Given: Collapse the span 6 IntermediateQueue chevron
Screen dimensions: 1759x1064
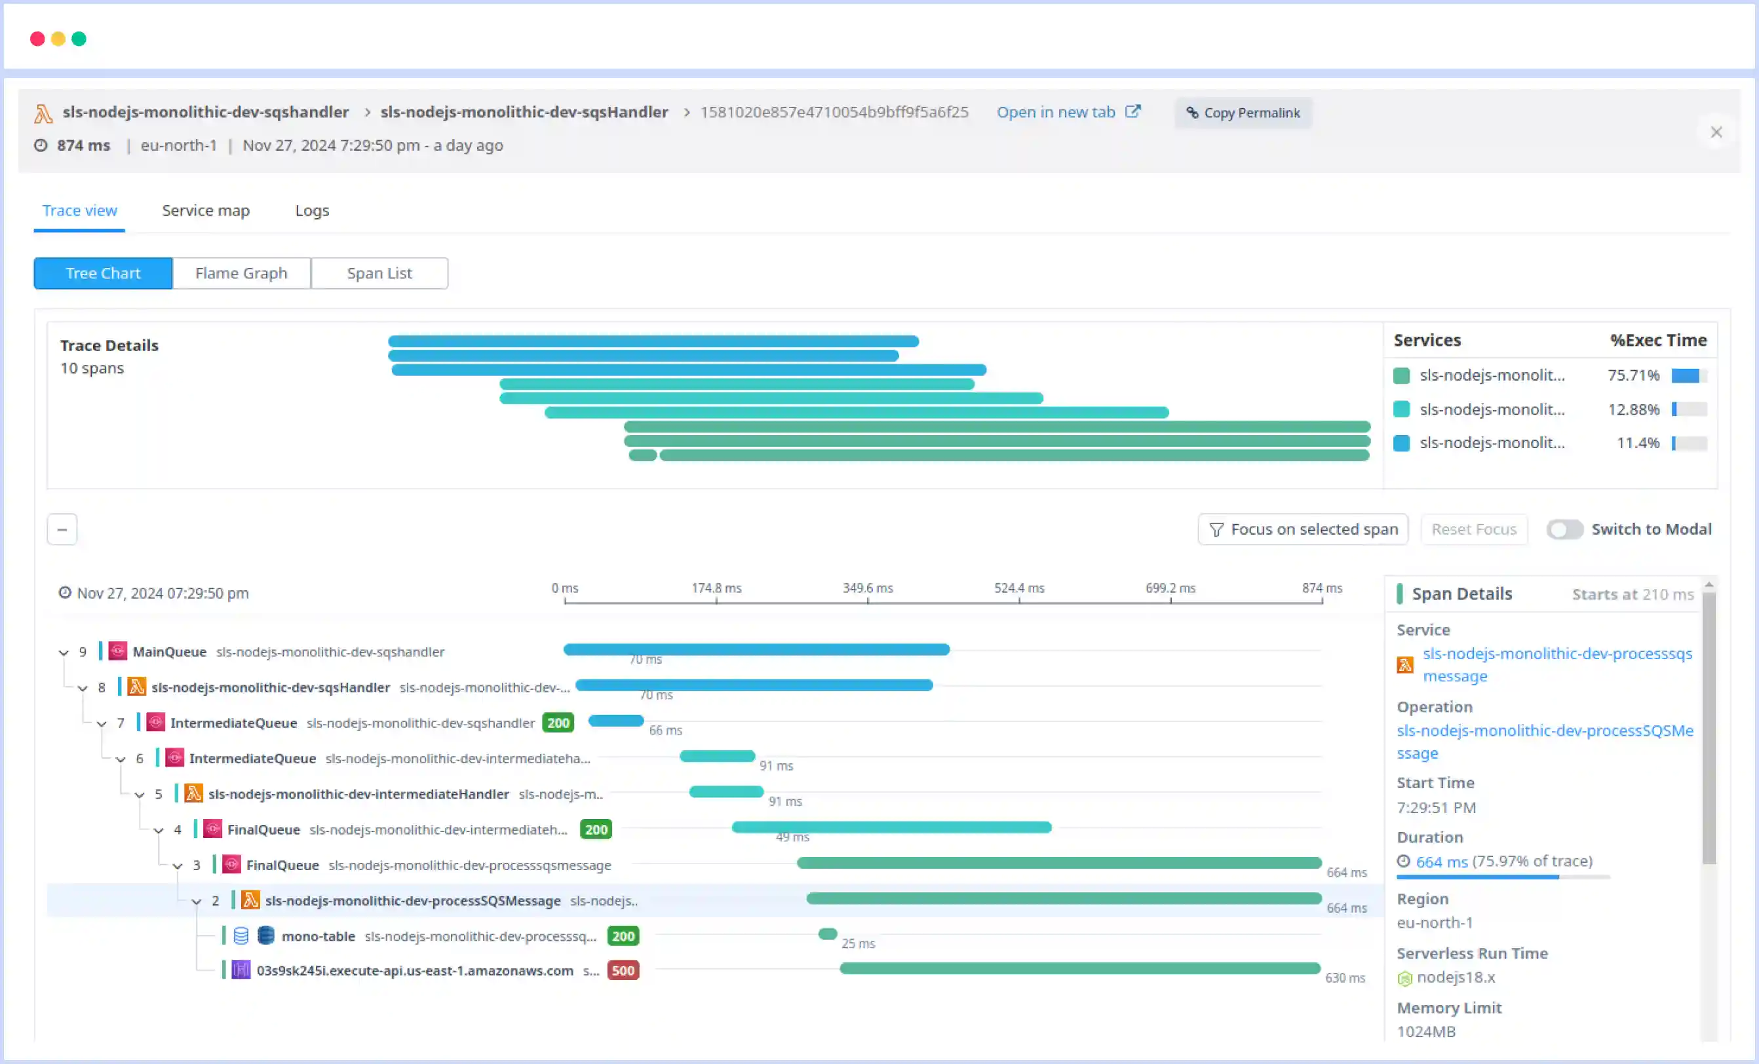Looking at the screenshot, I should pos(121,759).
